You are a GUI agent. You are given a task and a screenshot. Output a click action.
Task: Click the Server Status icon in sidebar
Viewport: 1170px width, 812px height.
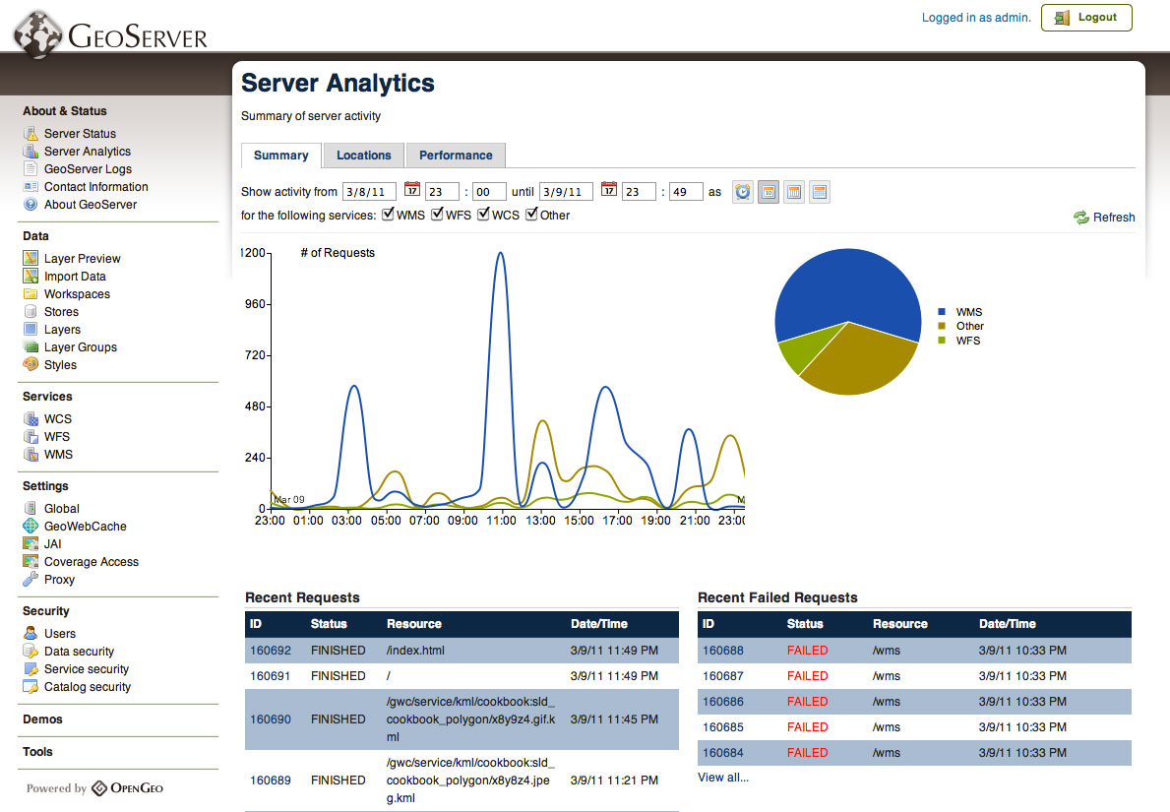click(x=31, y=134)
